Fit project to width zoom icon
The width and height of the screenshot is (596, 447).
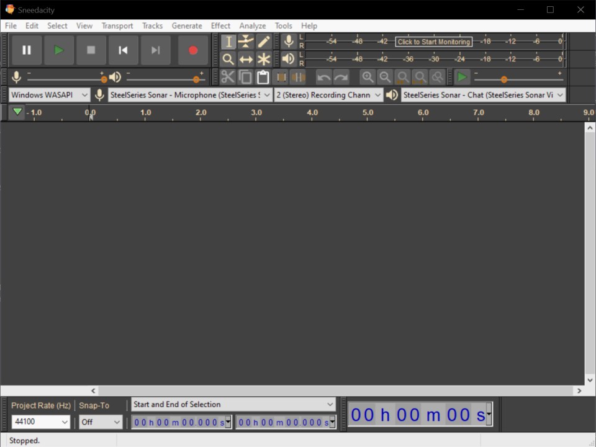click(x=420, y=77)
